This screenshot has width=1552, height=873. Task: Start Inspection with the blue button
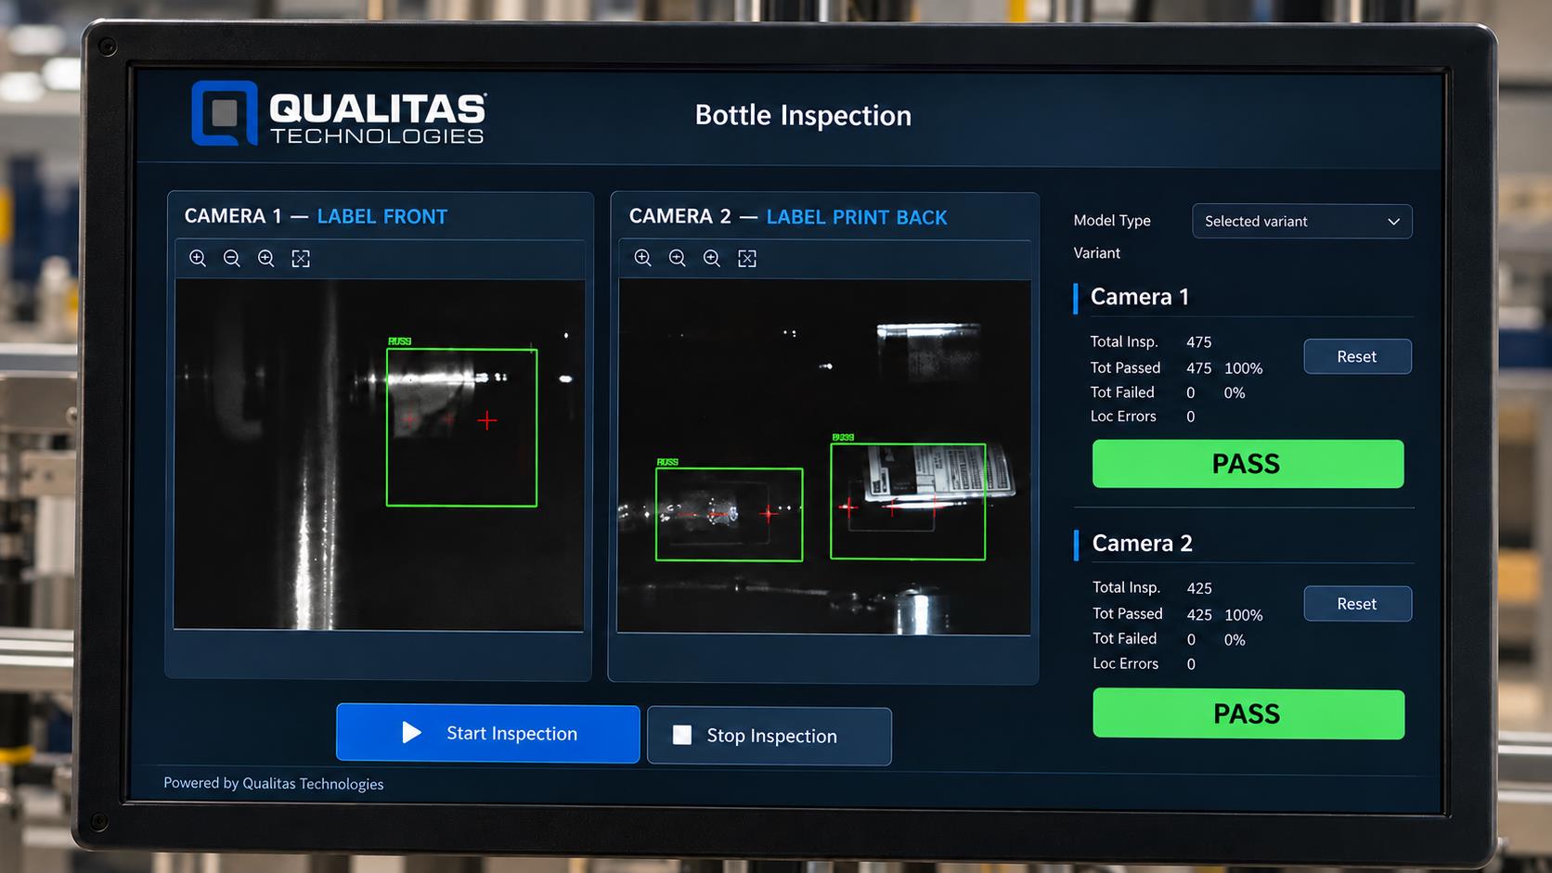pyautogui.click(x=487, y=734)
